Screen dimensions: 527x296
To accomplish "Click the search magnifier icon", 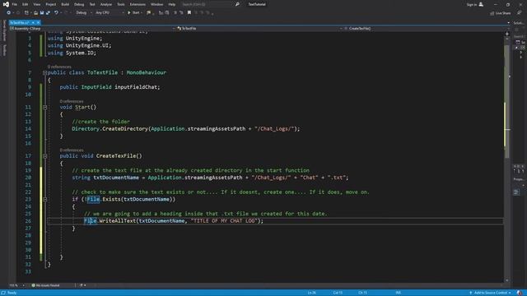I will 237,4.
